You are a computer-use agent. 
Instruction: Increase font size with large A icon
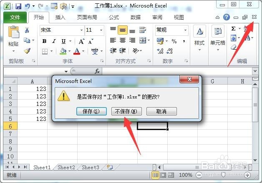(81, 41)
